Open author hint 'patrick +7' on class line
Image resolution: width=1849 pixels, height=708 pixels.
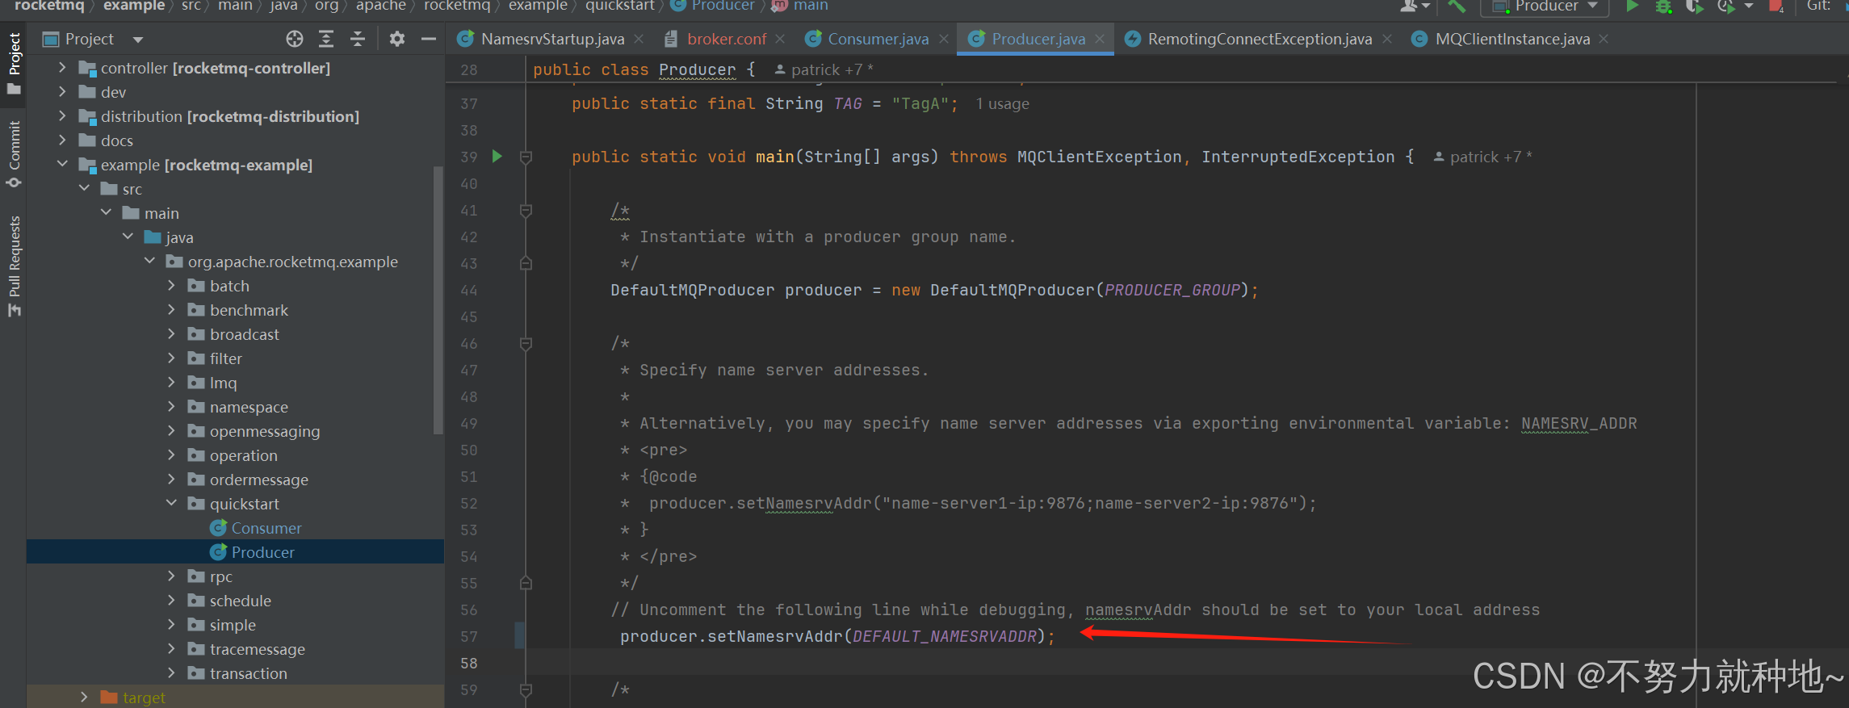click(824, 69)
